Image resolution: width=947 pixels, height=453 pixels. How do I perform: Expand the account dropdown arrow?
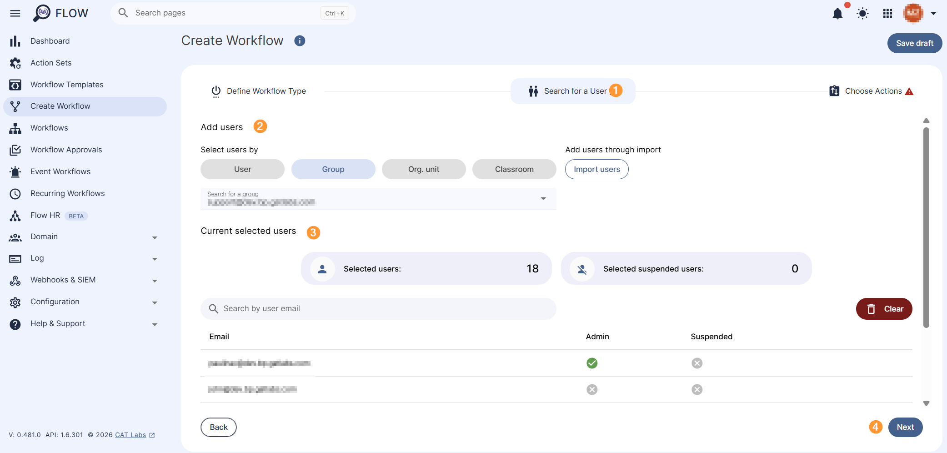pyautogui.click(x=933, y=14)
